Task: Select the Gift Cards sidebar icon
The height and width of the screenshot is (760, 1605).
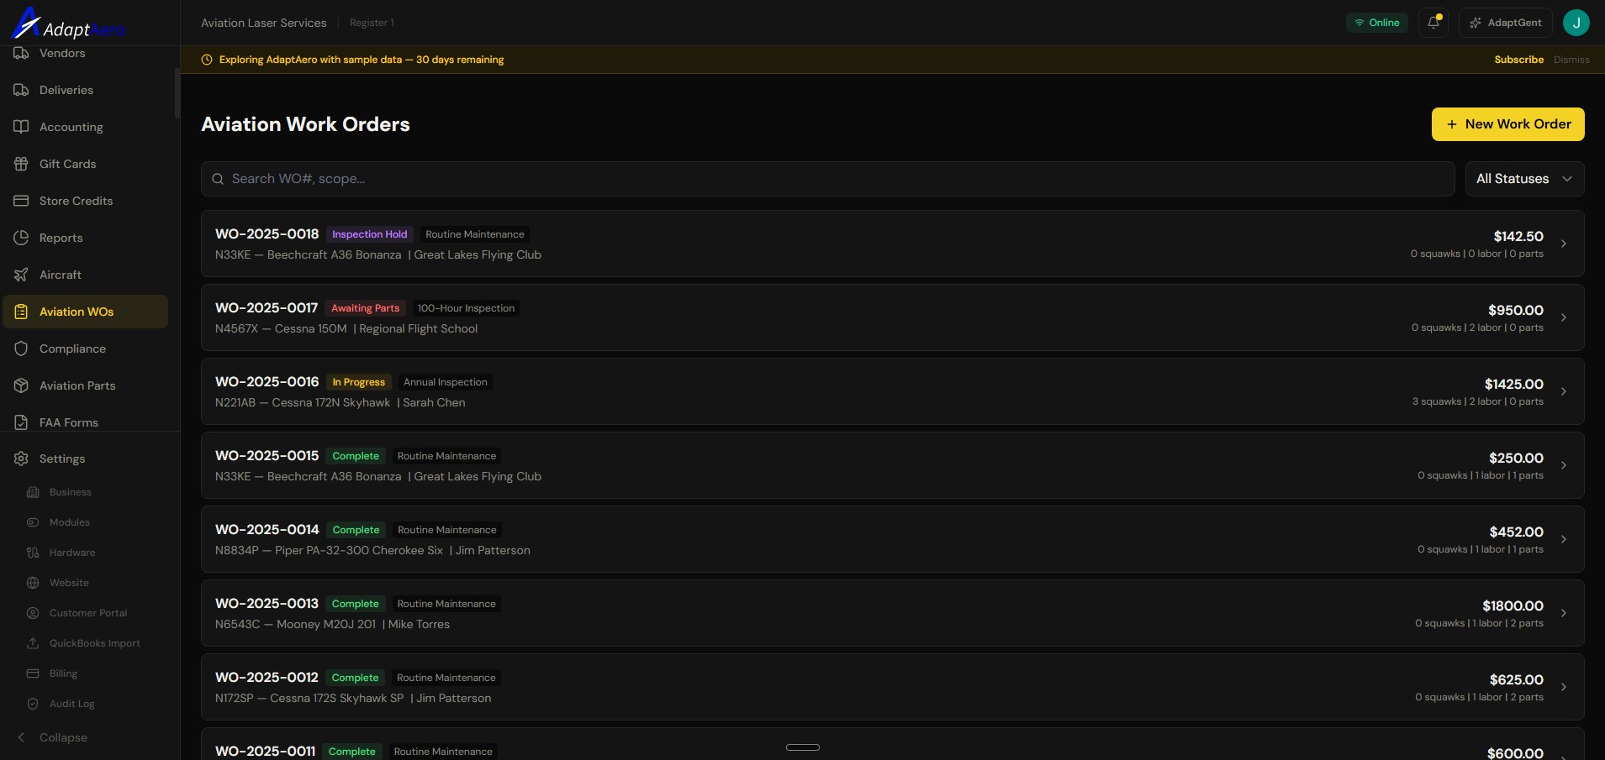Action: 21,164
